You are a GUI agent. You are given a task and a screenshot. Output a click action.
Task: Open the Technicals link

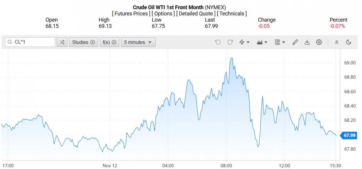232,14
